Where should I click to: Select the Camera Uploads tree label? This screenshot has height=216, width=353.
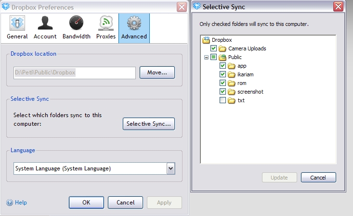coord(247,48)
